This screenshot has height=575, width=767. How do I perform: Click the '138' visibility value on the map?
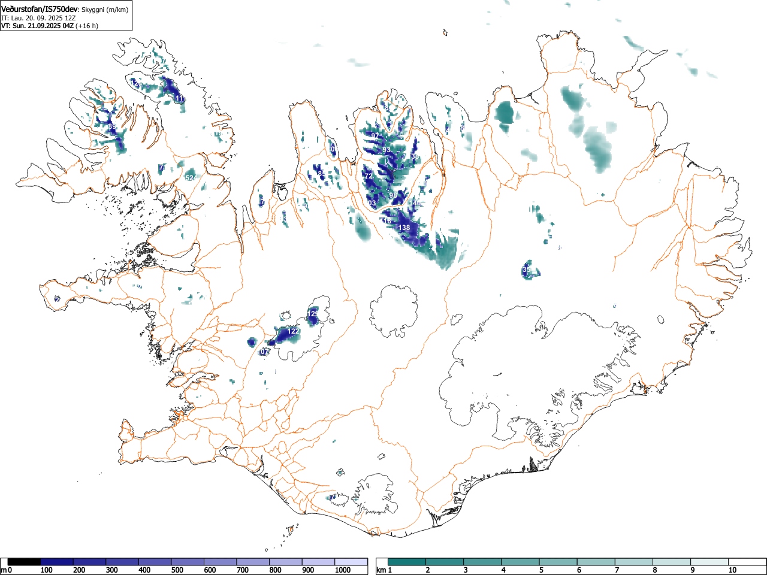(404, 228)
